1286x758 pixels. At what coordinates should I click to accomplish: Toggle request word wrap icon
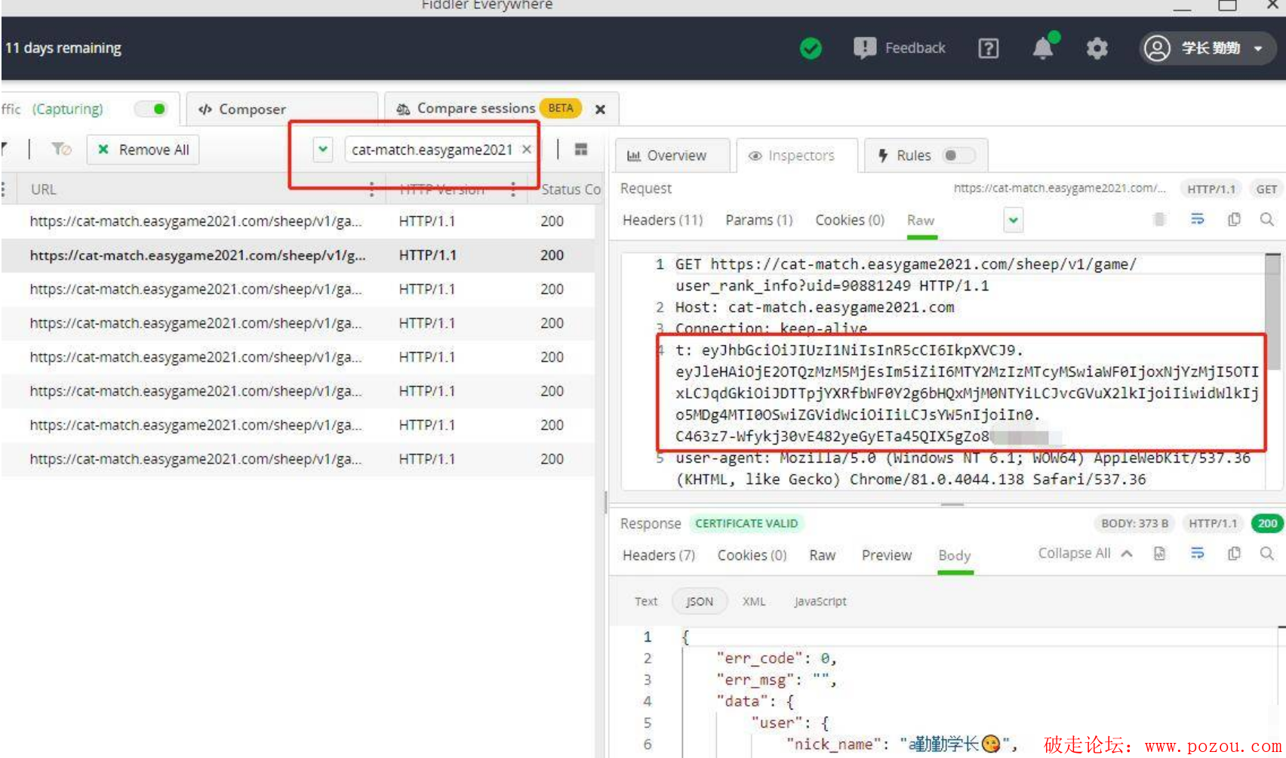pos(1198,220)
